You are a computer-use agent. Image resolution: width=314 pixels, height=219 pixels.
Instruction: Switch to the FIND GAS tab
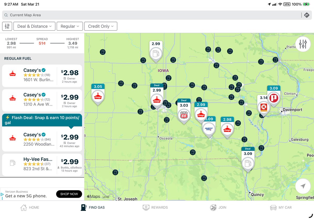(x=92, y=208)
